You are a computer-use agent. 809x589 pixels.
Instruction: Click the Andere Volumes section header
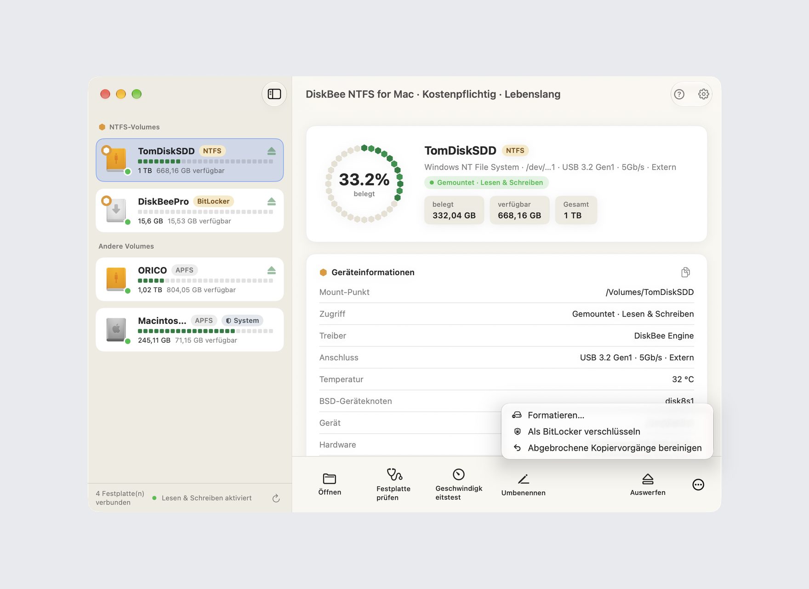(x=126, y=246)
